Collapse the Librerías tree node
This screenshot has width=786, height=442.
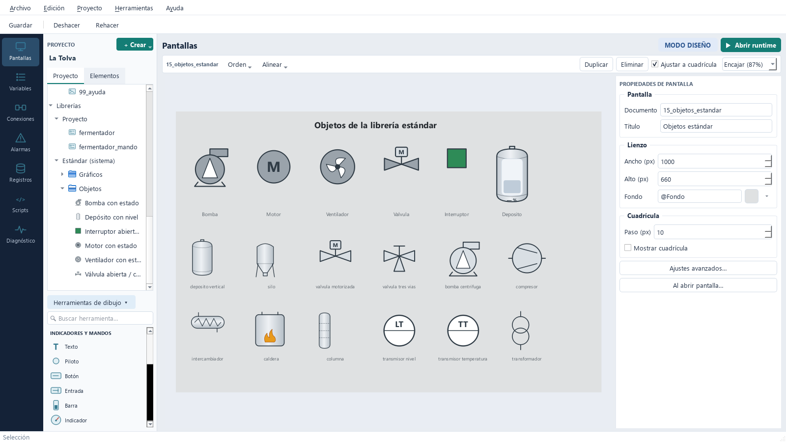click(51, 106)
